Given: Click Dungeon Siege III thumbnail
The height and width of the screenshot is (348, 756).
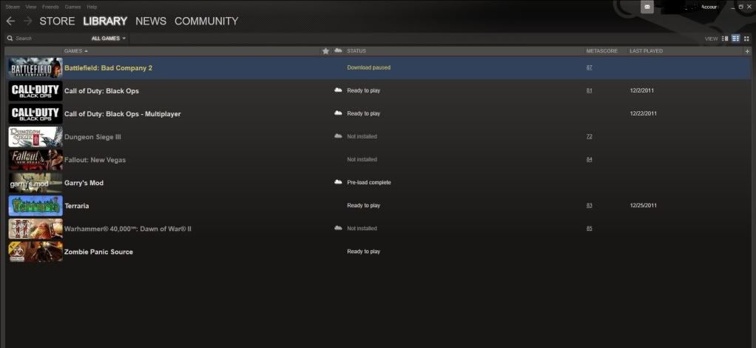Looking at the screenshot, I should tap(36, 137).
